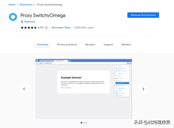Click the previous screenshot arrow
The width and height of the screenshot is (174, 128).
click(x=24, y=89)
